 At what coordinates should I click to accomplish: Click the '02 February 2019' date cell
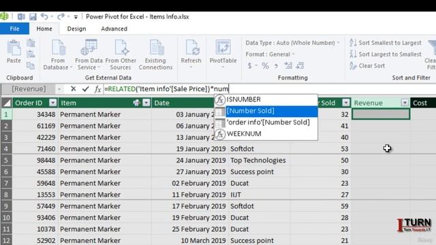click(190, 183)
